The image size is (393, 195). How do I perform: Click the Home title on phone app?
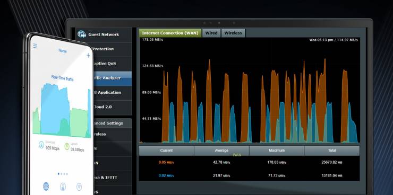[x=63, y=51]
